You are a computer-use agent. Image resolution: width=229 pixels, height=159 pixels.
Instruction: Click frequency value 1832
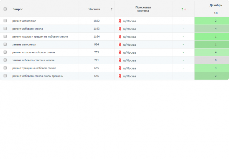click(x=97, y=21)
